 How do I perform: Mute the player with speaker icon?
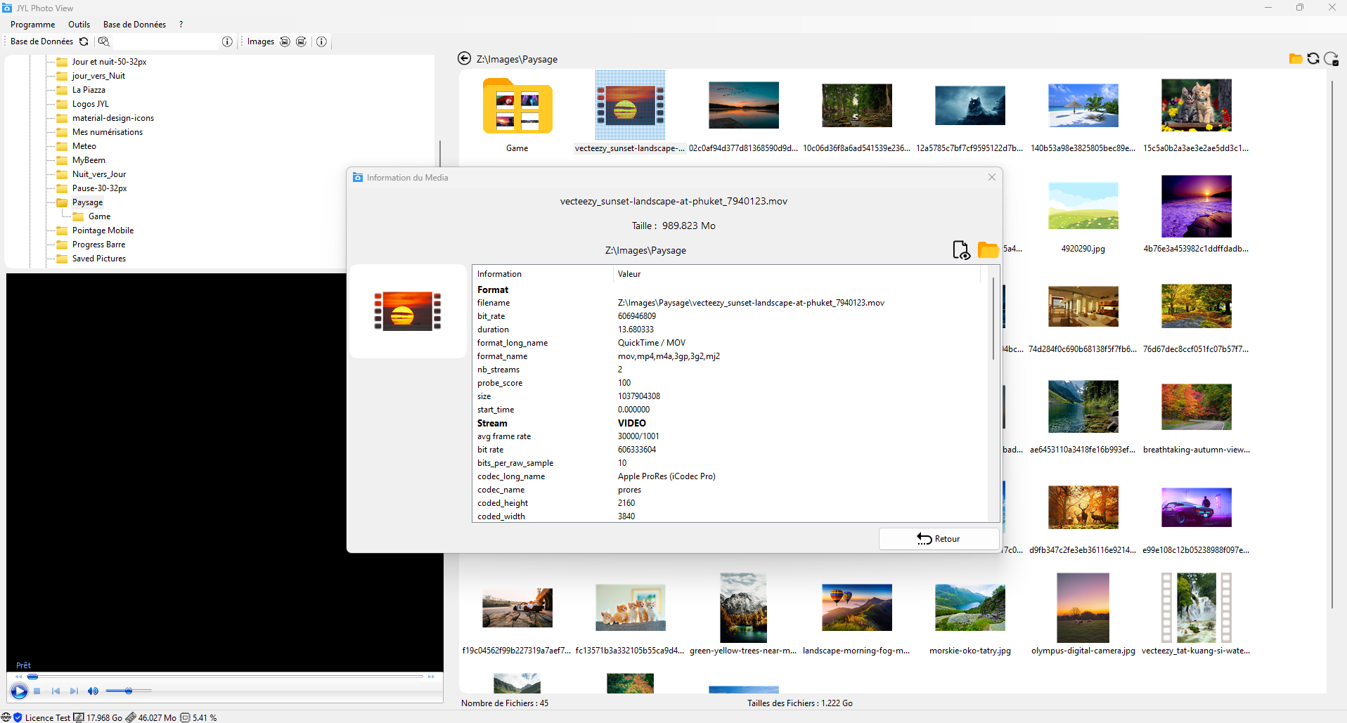[93, 691]
